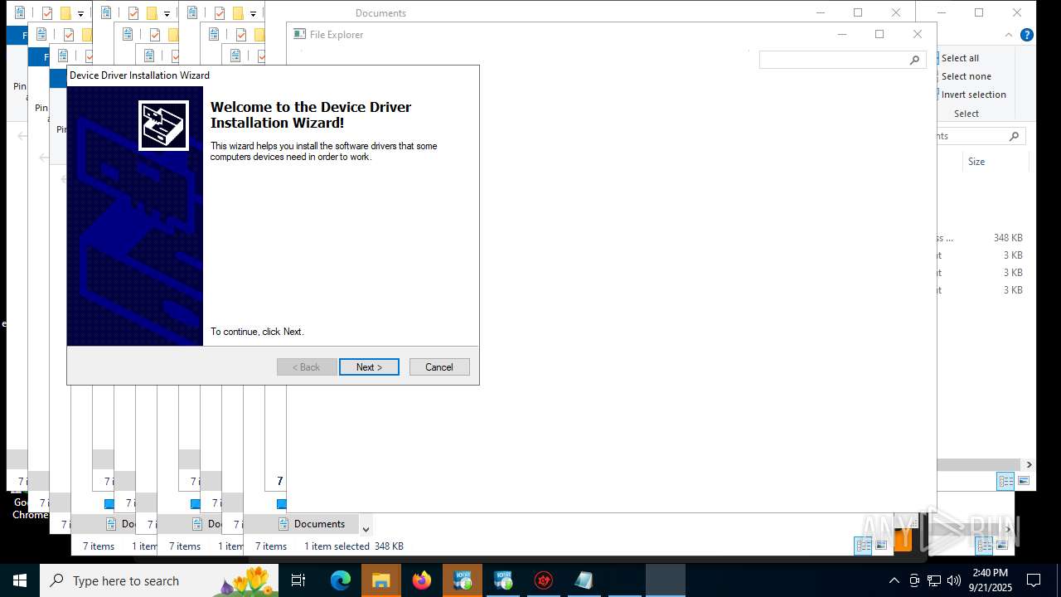Image resolution: width=1061 pixels, height=597 pixels.
Task: Click 'Select none' in the ribbon
Action: click(966, 76)
